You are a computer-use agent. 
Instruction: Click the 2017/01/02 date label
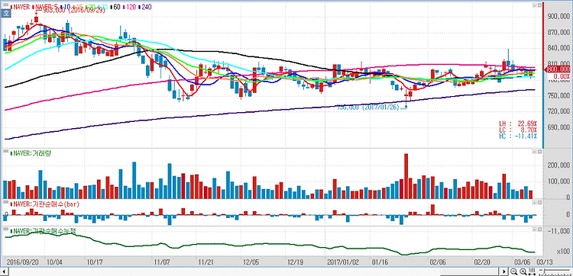click(x=343, y=262)
